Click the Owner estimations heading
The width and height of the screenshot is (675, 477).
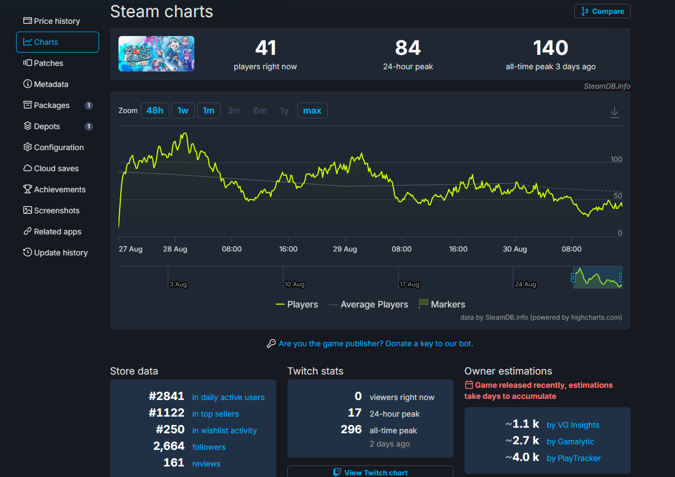tap(508, 371)
